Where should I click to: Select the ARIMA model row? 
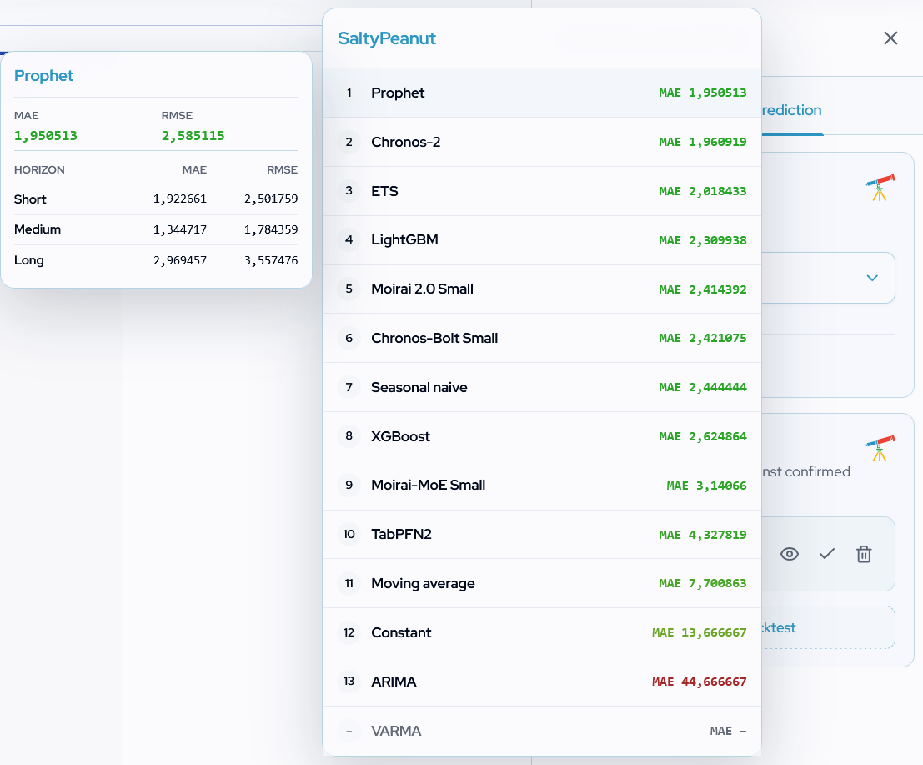point(542,682)
